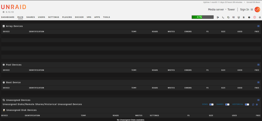
Task: Click the uptime text at top
Action: 222,2
